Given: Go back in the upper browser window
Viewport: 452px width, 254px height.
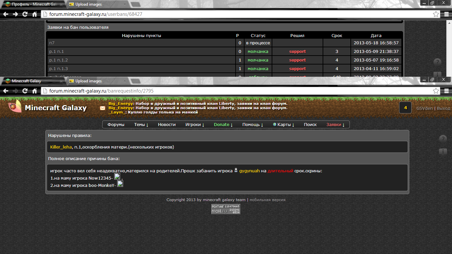Looking at the screenshot, I should (x=6, y=14).
